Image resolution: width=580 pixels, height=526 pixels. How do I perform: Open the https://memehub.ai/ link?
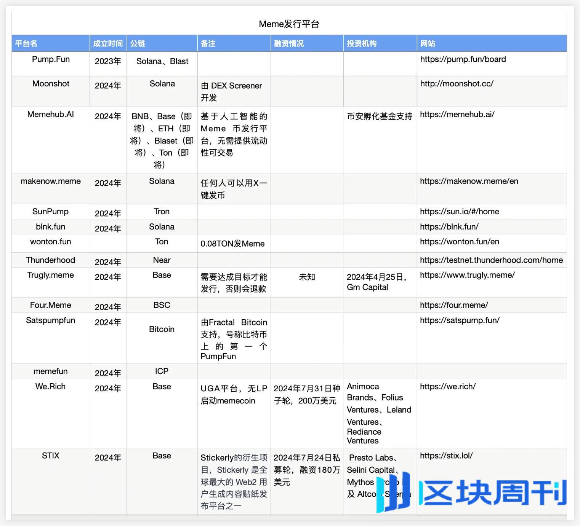[457, 114]
